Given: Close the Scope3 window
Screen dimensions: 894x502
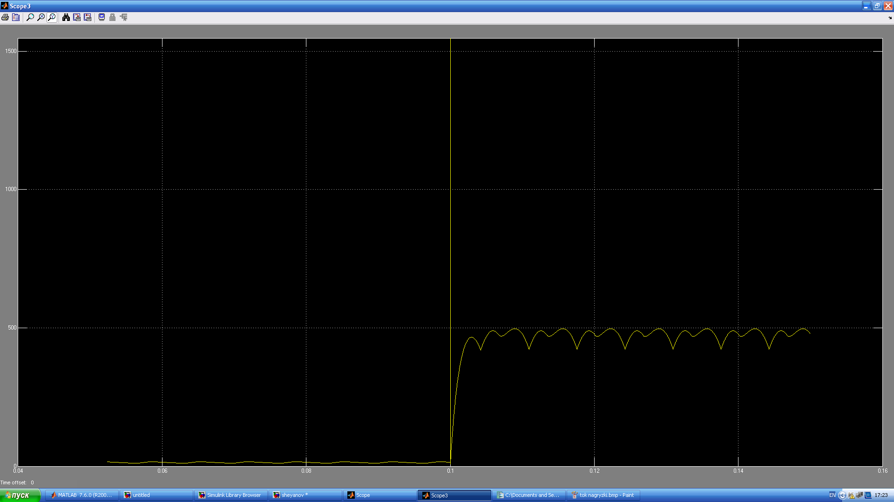Looking at the screenshot, I should click(888, 6).
